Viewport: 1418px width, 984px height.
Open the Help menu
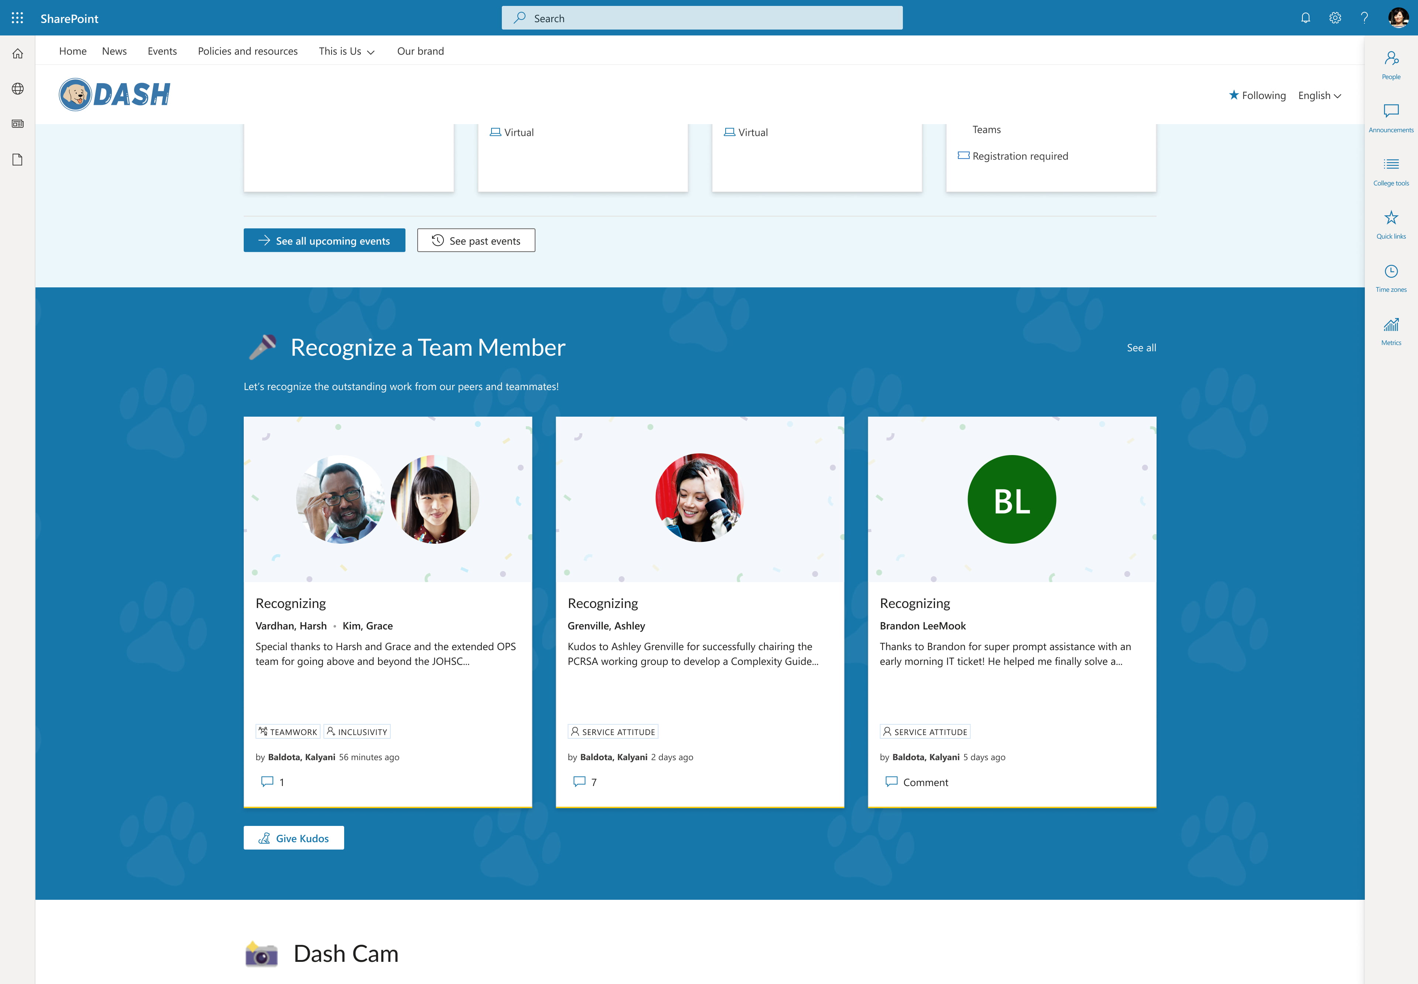[1364, 17]
